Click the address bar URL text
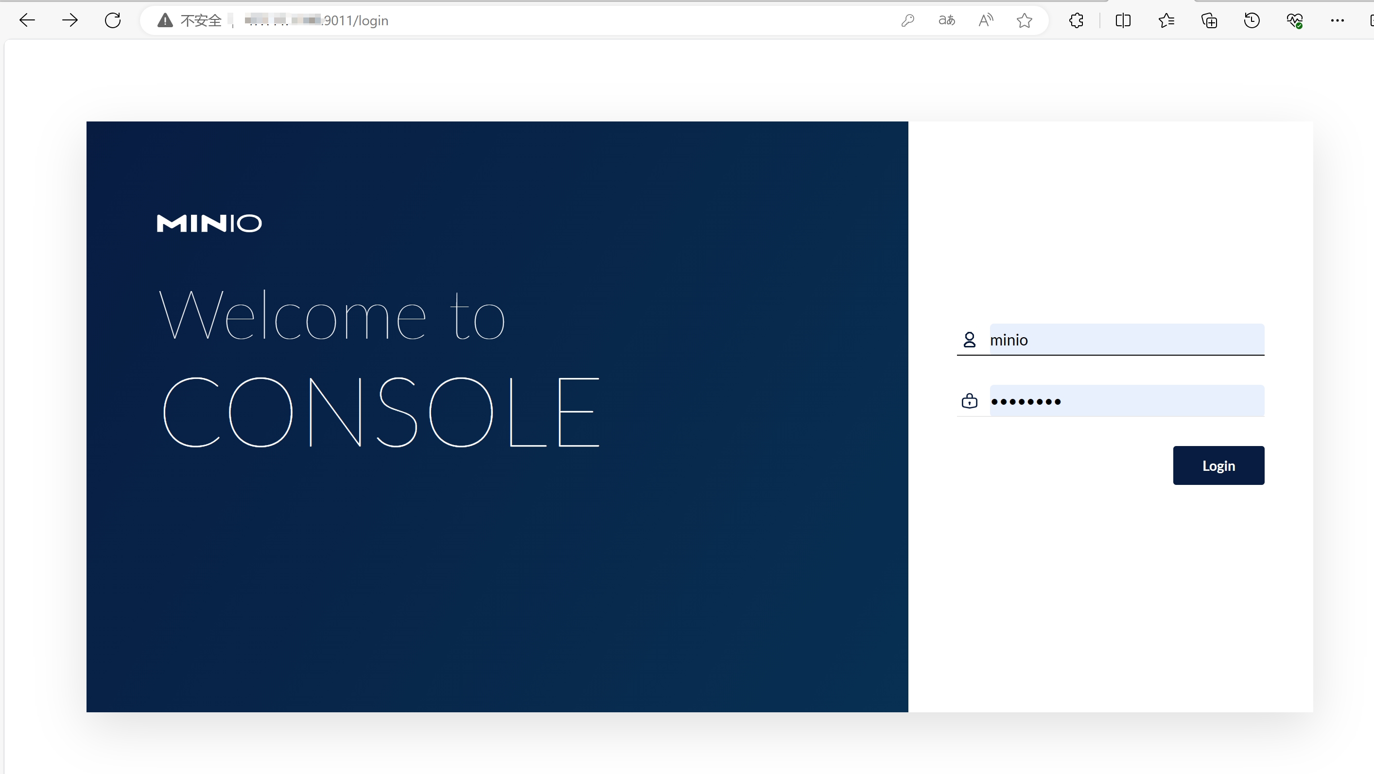Image resolution: width=1374 pixels, height=774 pixels. tap(316, 20)
